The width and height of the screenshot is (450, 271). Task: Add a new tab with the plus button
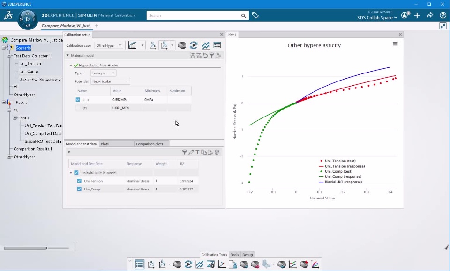pos(97,26)
